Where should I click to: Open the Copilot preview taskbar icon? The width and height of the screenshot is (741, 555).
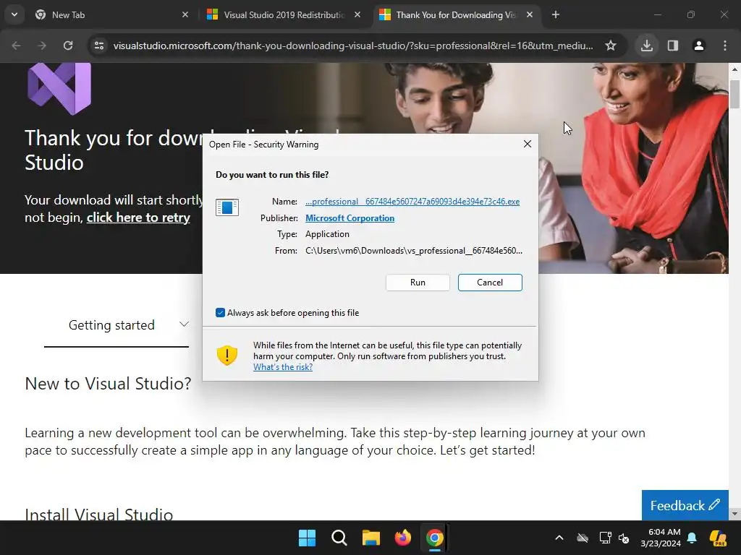pyautogui.click(x=719, y=538)
